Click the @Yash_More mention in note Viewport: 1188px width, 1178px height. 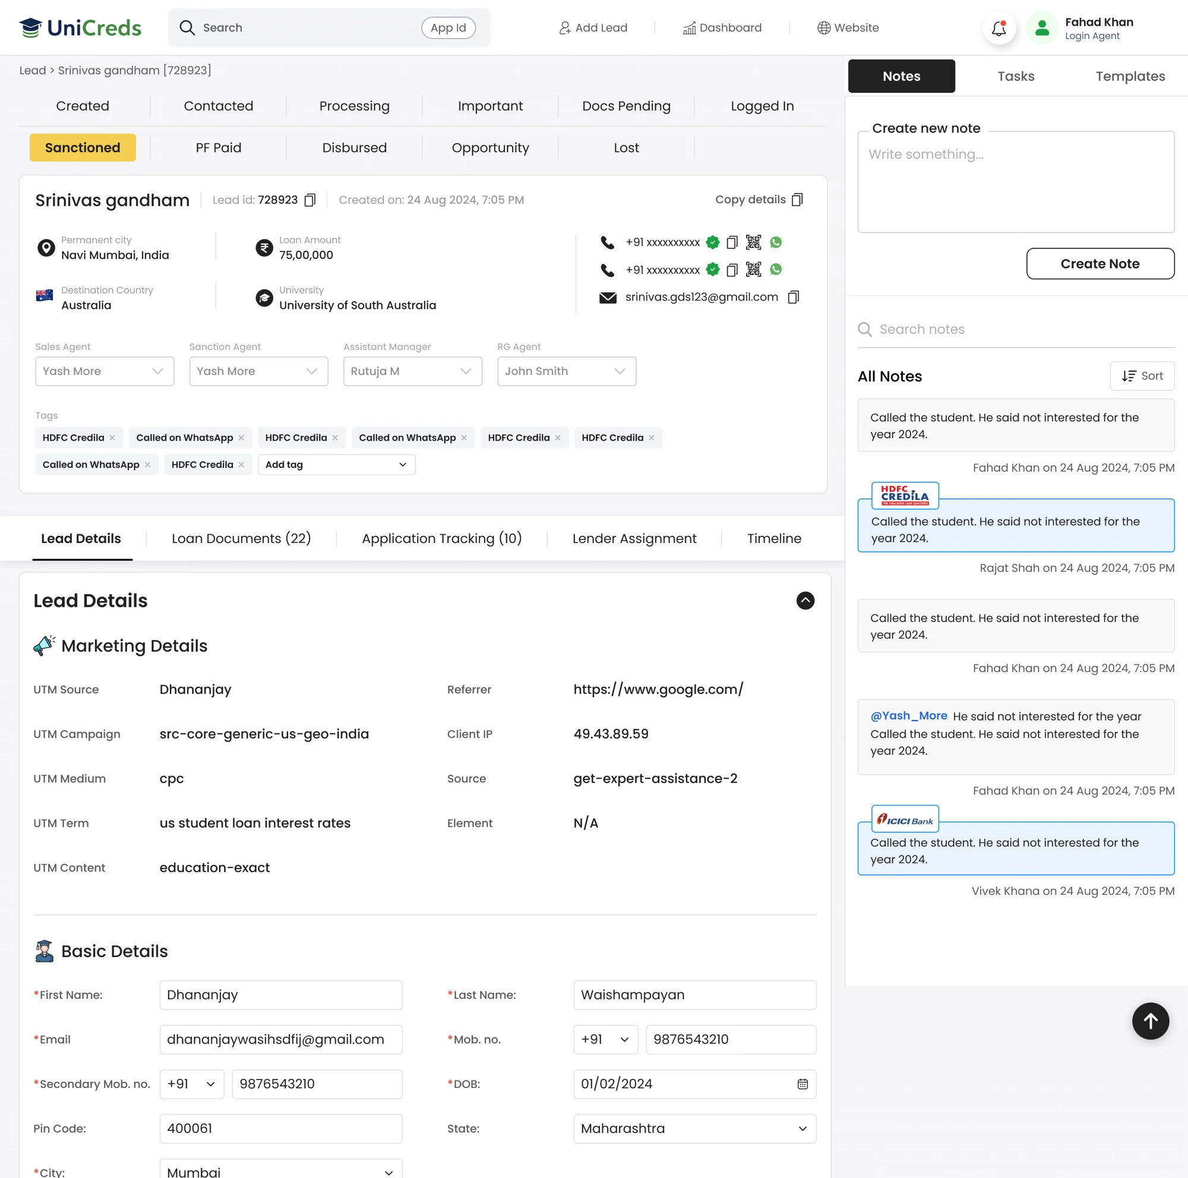(x=908, y=716)
